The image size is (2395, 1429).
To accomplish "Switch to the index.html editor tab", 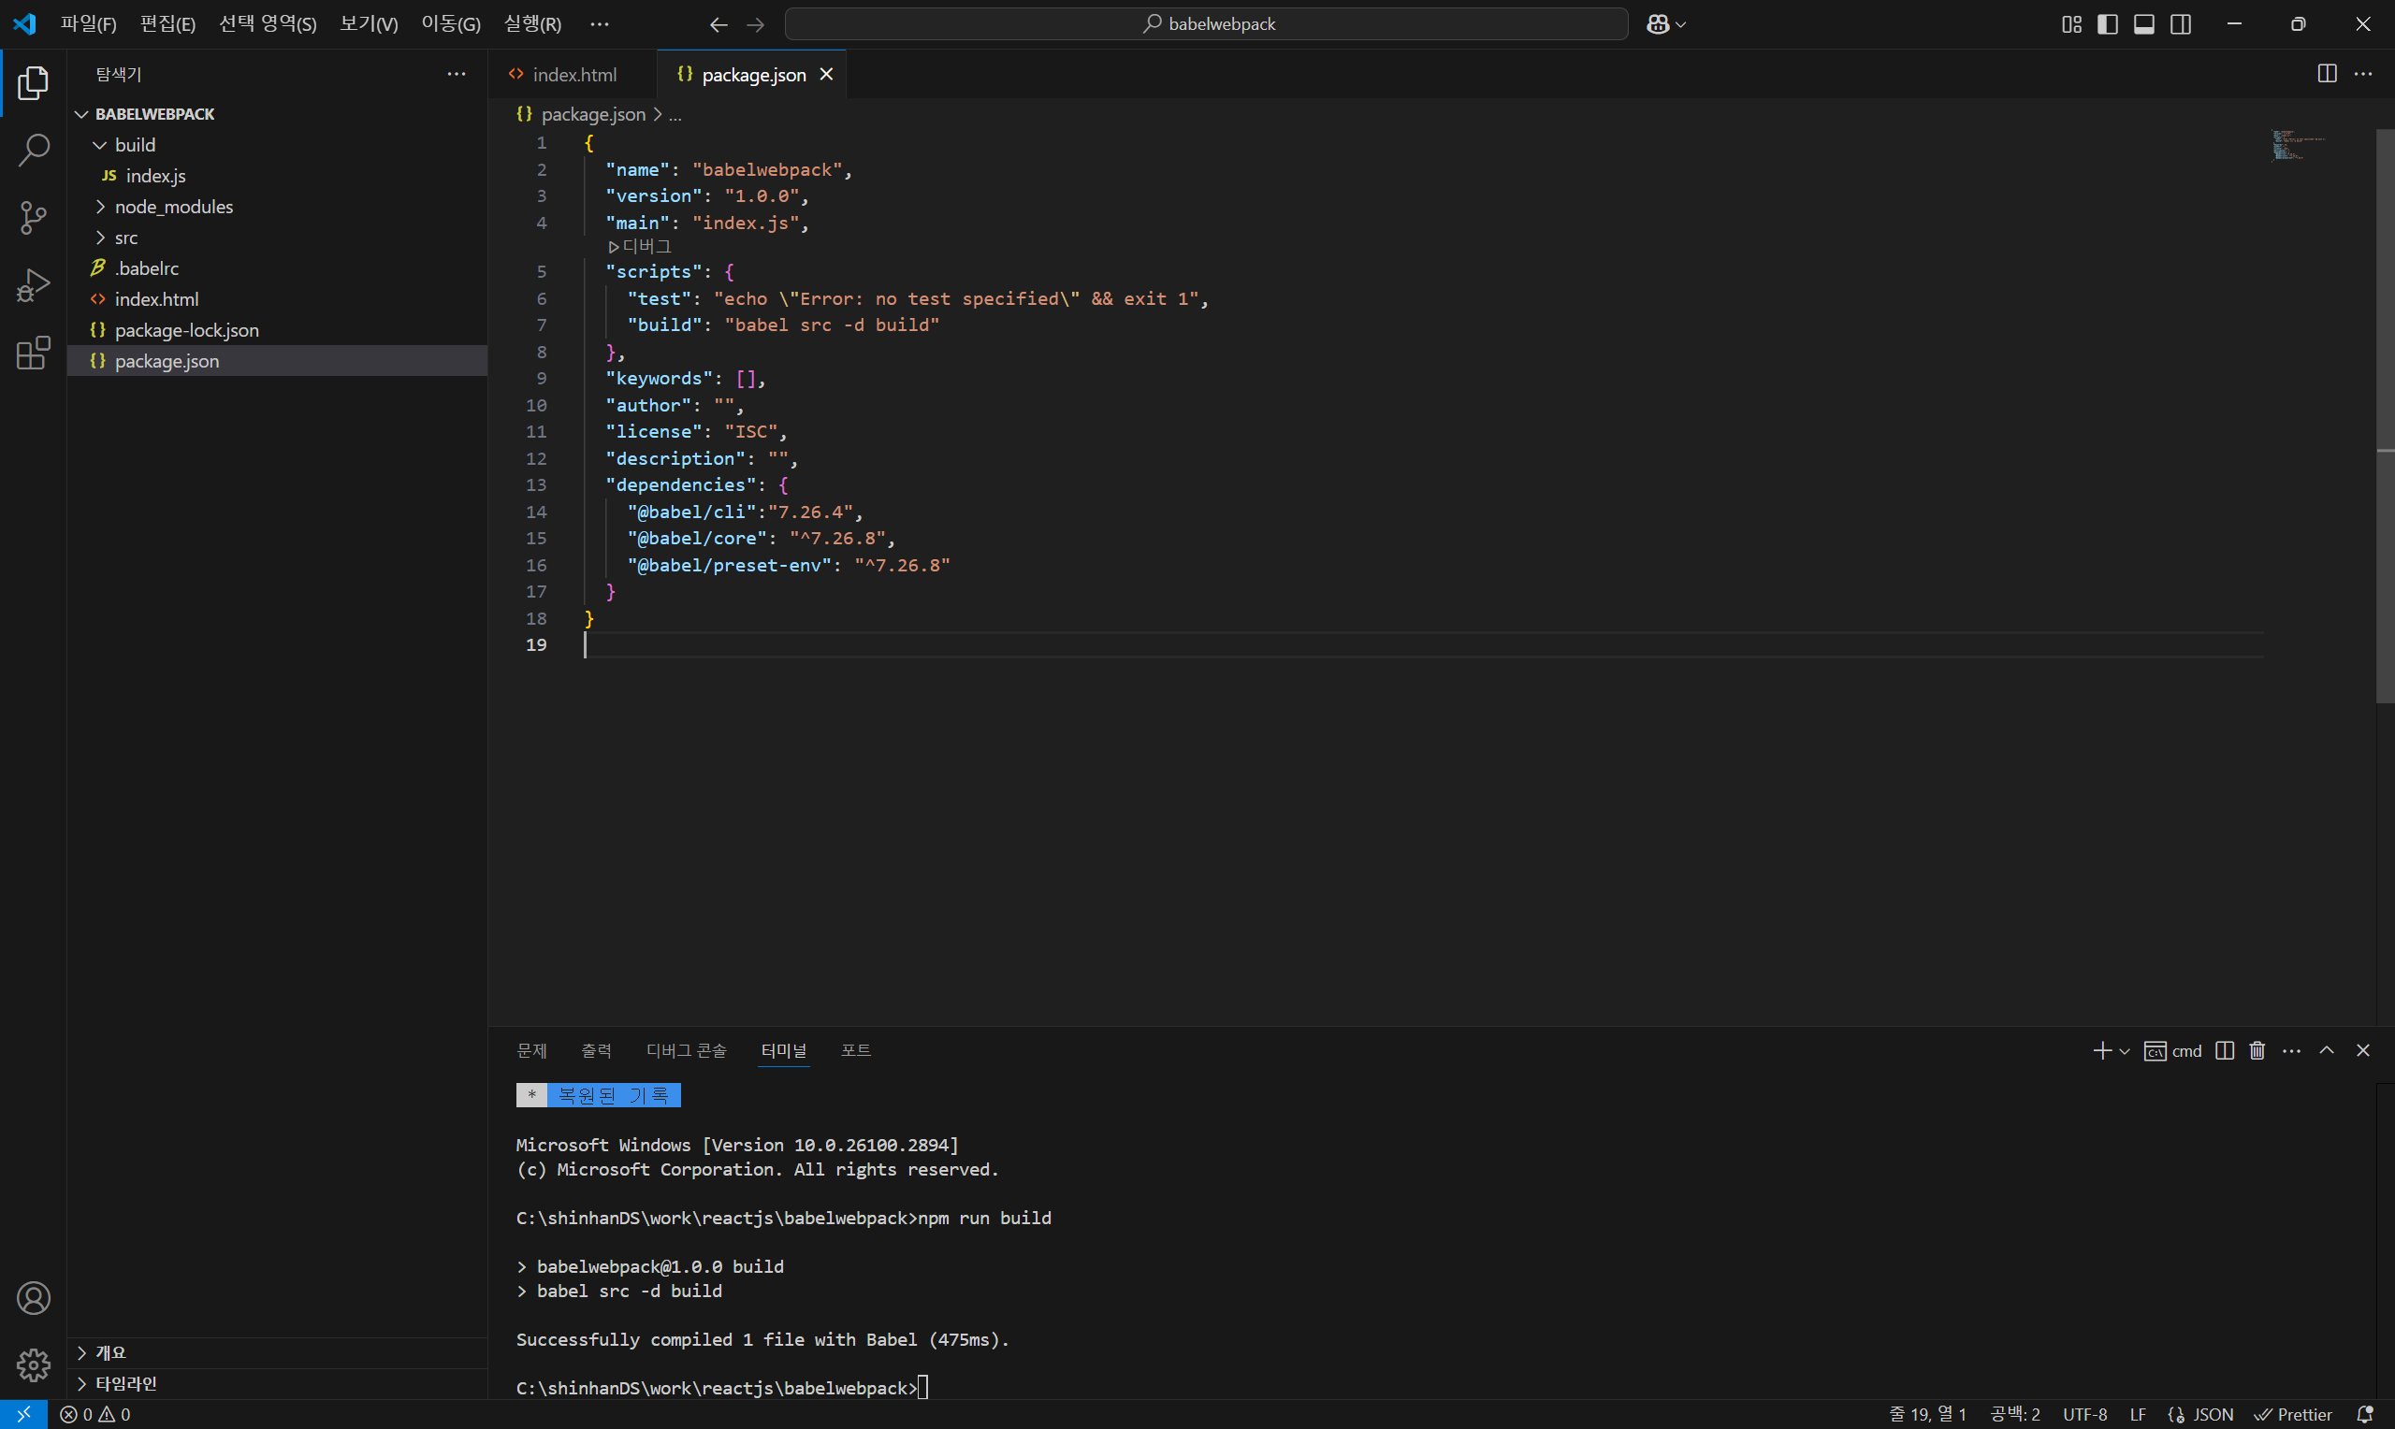I will point(573,75).
